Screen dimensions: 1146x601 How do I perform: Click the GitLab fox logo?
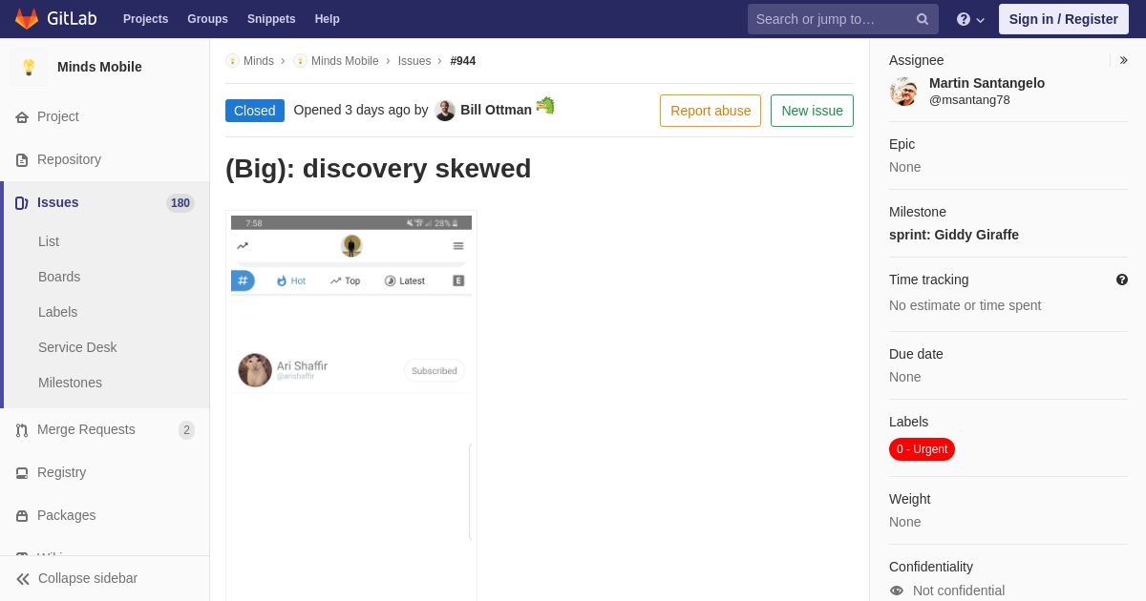pyautogui.click(x=27, y=19)
